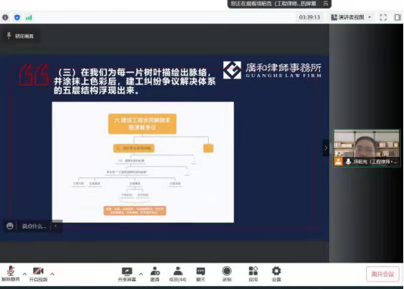This screenshot has width=404, height=289.
Task: Open video options arrow beside 开启视频
Action: click(x=52, y=274)
